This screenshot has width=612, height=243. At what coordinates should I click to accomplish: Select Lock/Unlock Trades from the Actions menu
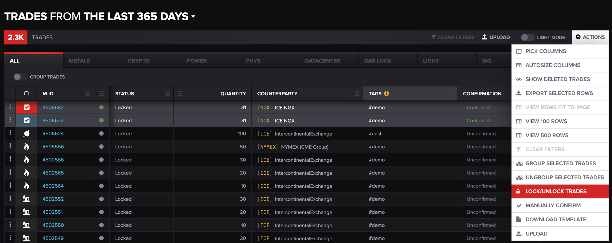tap(556, 191)
